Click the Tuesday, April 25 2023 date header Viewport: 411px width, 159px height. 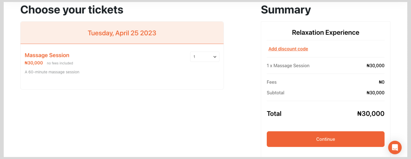(122, 33)
